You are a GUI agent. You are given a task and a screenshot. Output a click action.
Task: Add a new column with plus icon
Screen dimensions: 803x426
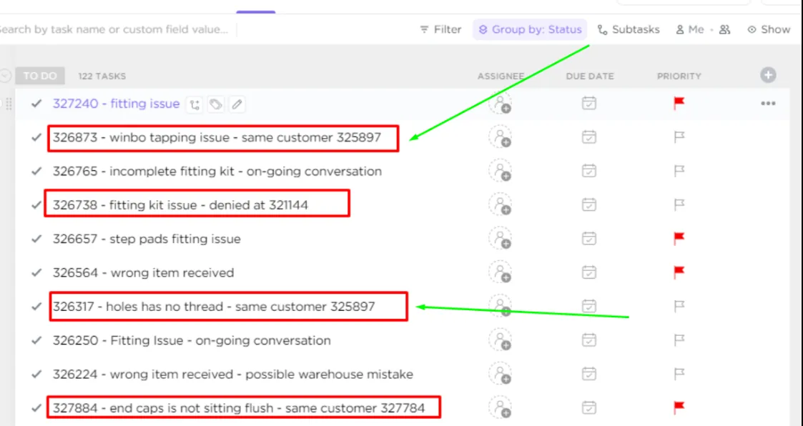pyautogui.click(x=768, y=75)
